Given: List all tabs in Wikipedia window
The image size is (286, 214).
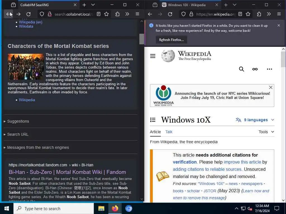Looking at the screenshot, I should click(235, 5).
